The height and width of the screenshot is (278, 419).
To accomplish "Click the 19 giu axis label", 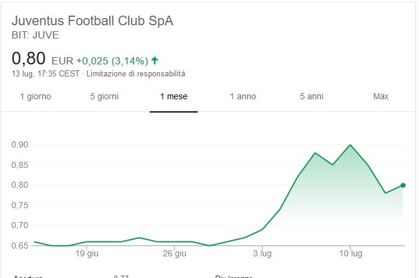I will pos(87,253).
